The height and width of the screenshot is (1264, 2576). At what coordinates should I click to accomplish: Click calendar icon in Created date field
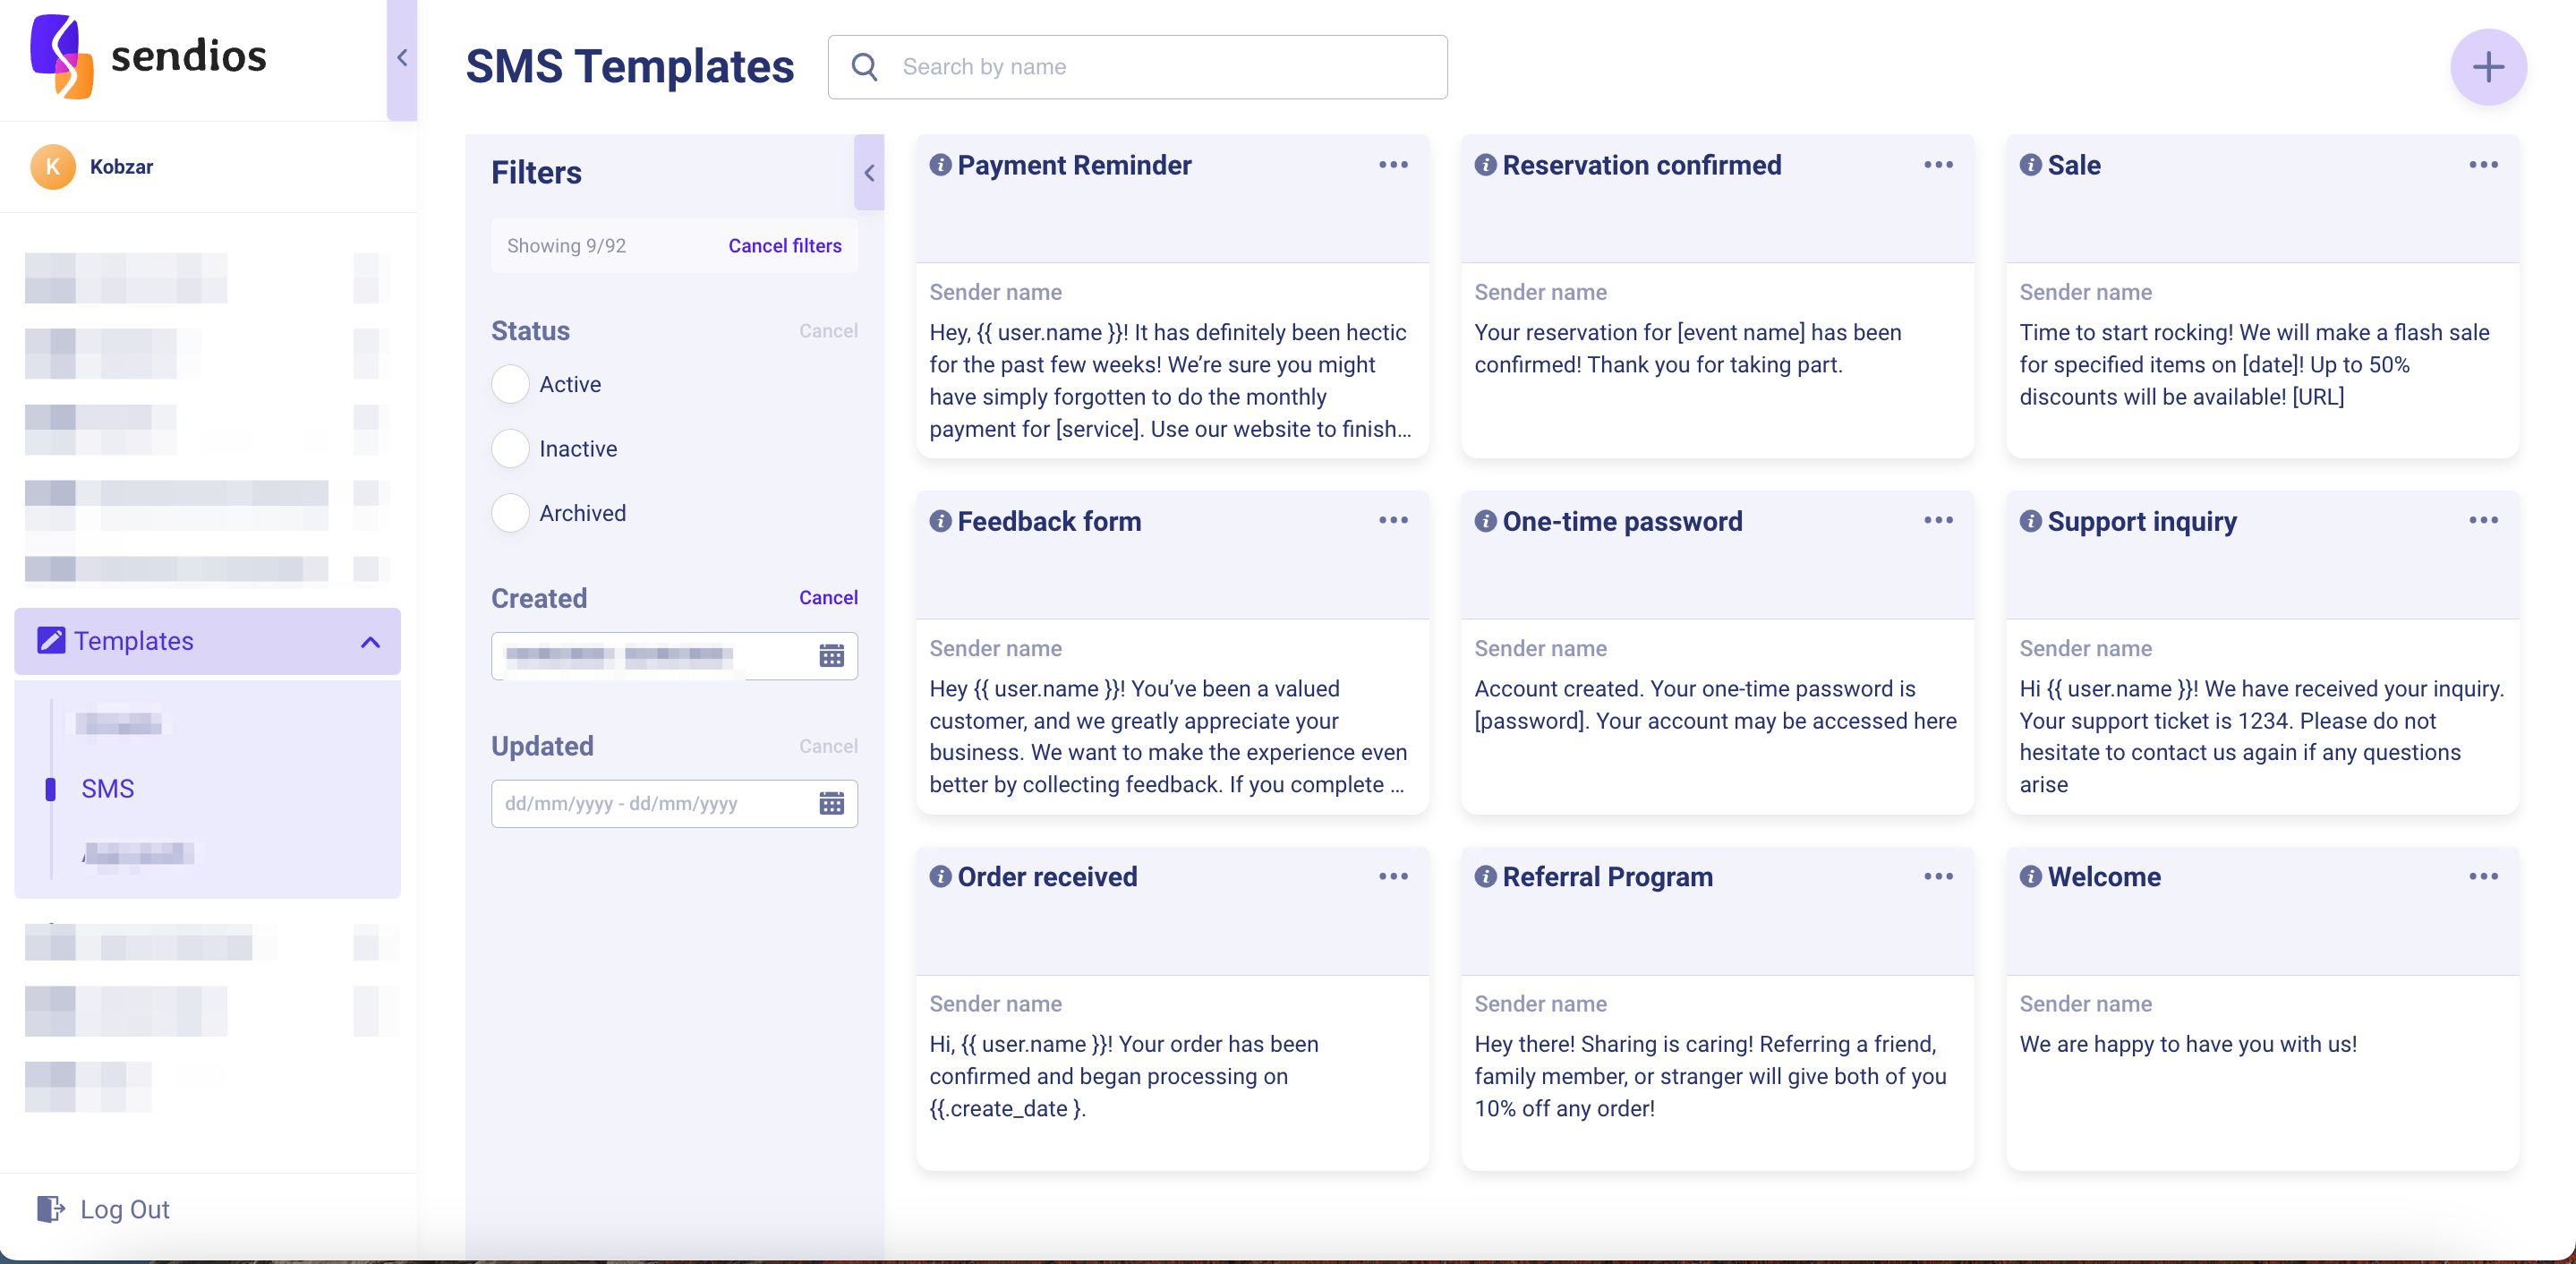pos(831,656)
